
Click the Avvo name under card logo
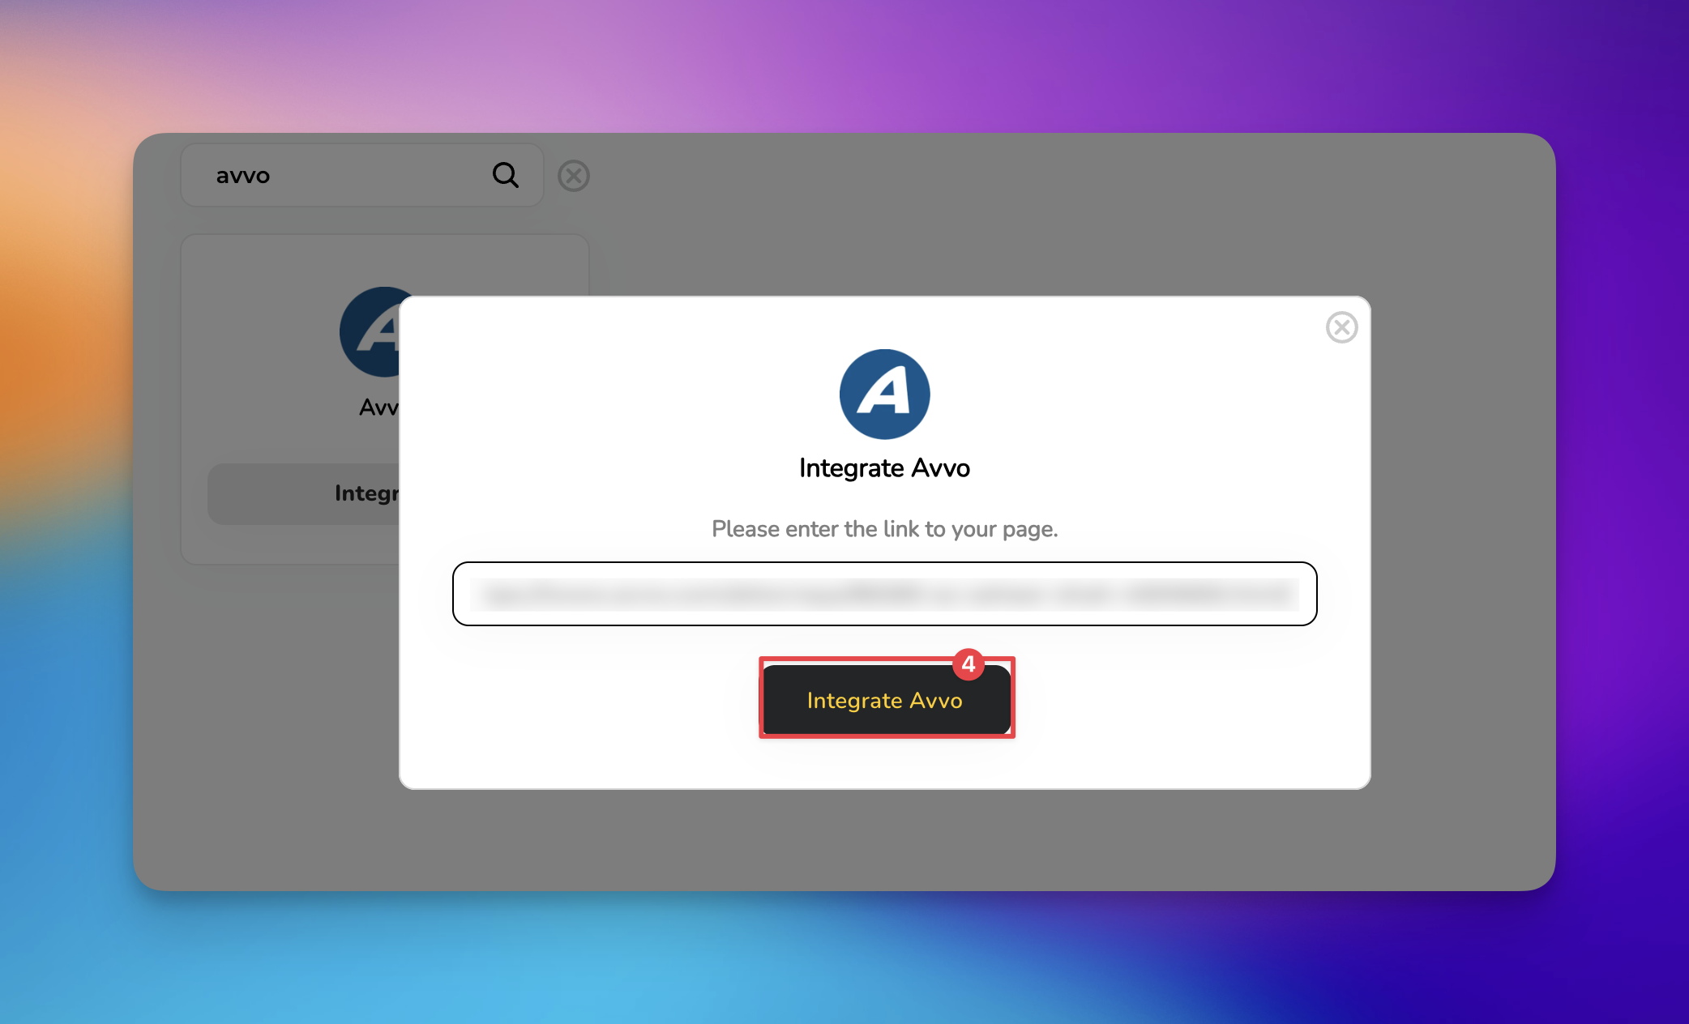(378, 407)
